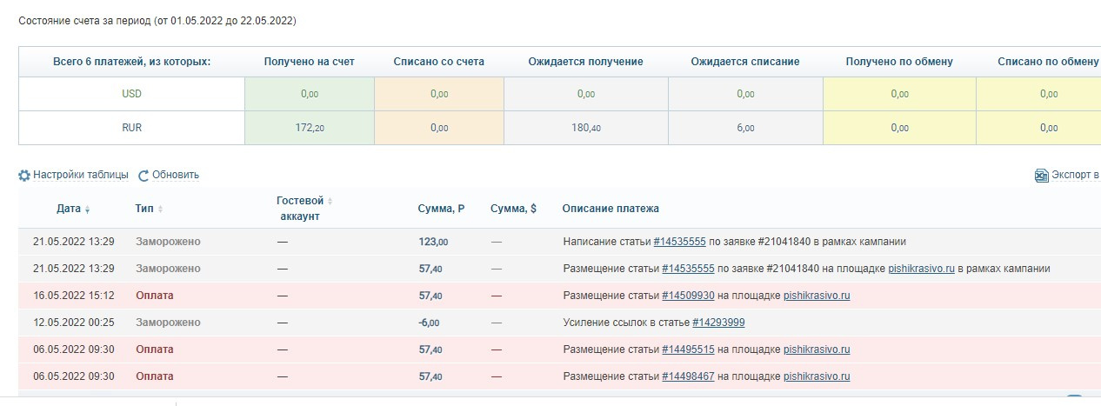
Task: Select the USD currency row label
Action: point(131,94)
